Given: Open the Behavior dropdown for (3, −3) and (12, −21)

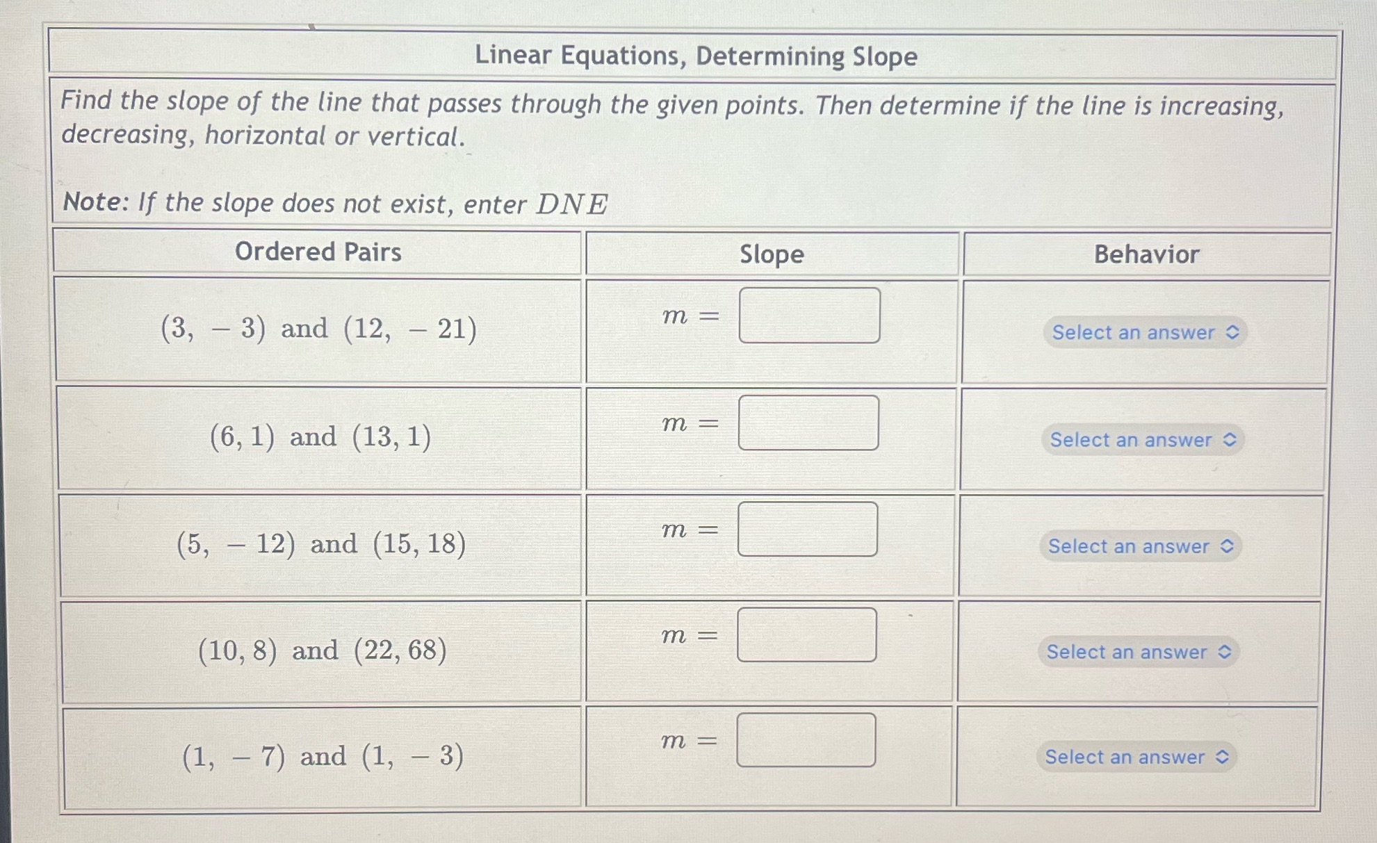Looking at the screenshot, I should [x=1146, y=333].
